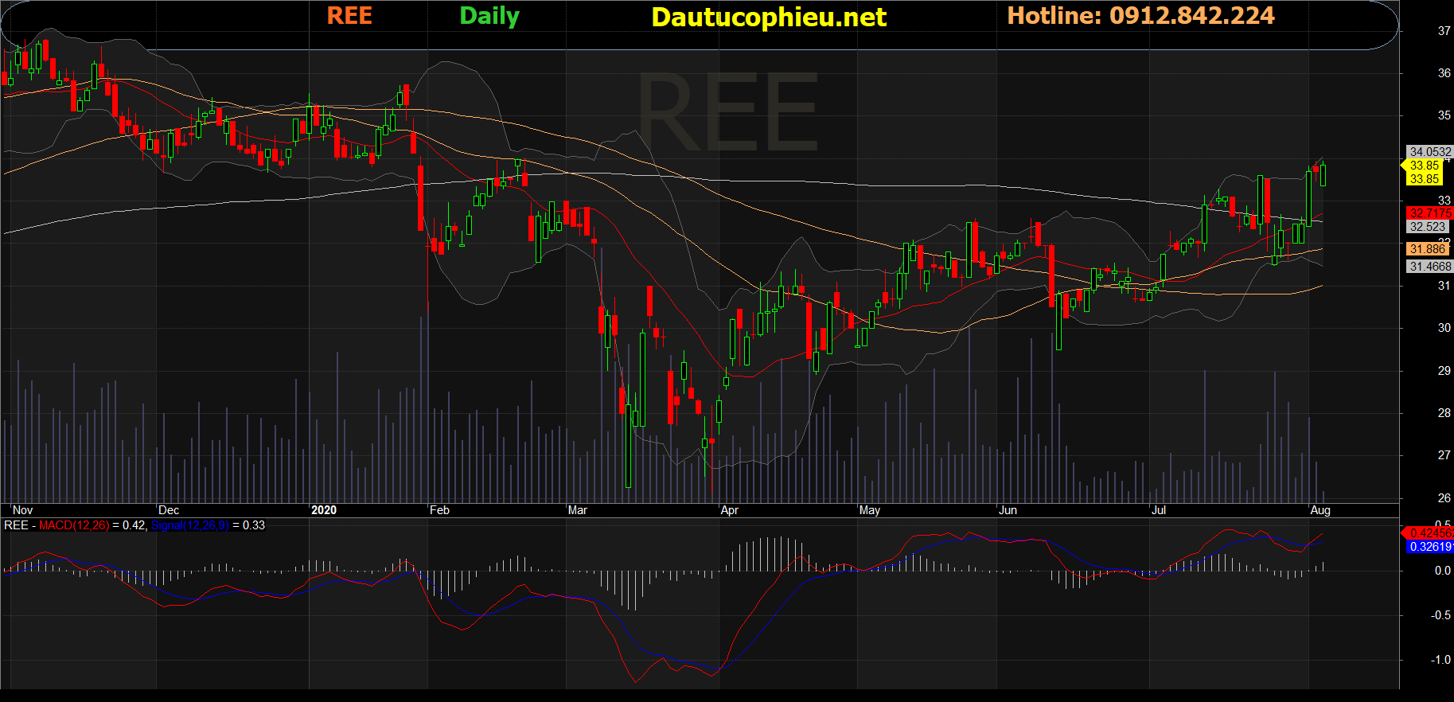The height and width of the screenshot is (702, 1454).
Task: Click the orange 31.886 price tag
Action: (1428, 249)
